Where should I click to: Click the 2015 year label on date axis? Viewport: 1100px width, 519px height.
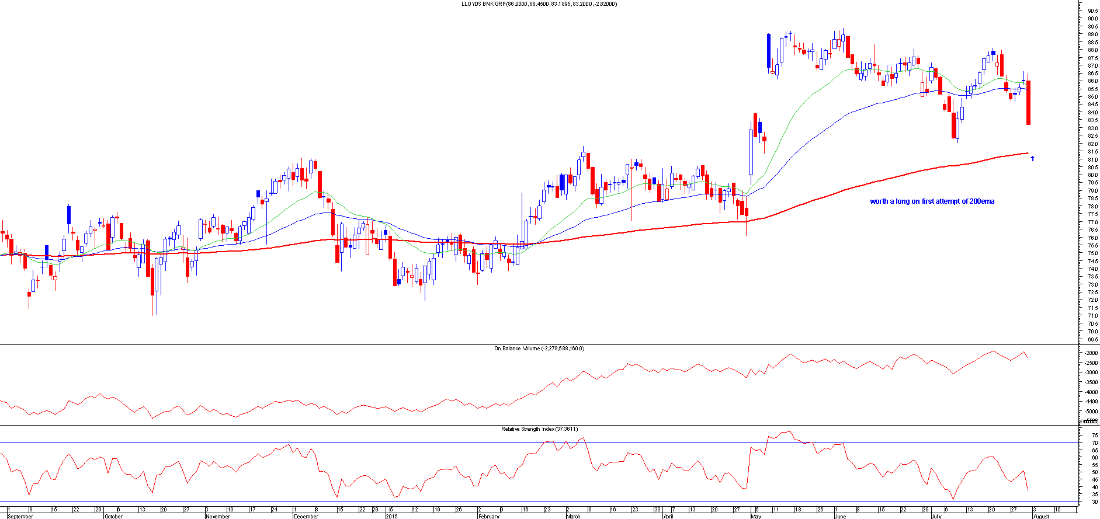[391, 516]
